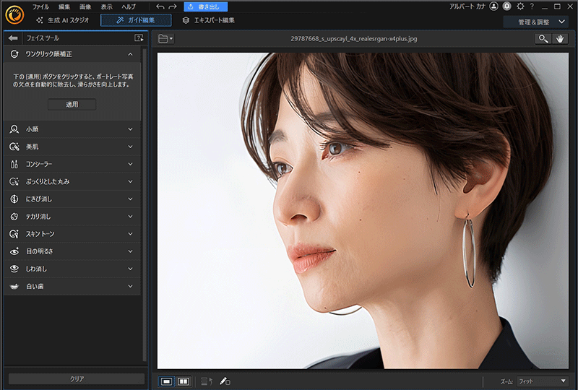Click the back arrow beside フェイスツール
The height and width of the screenshot is (390, 578).
click(x=13, y=38)
